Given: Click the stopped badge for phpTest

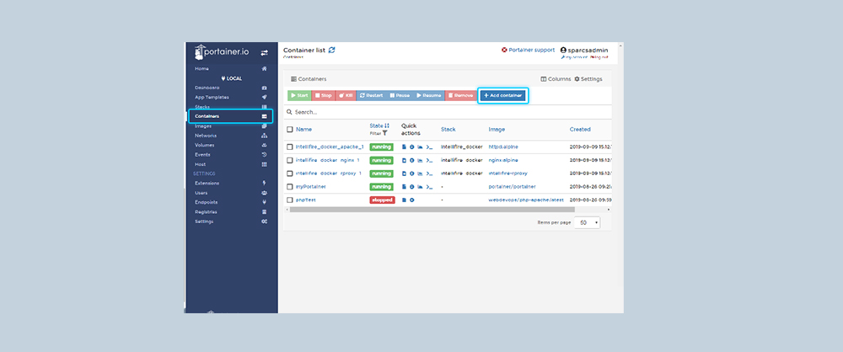Looking at the screenshot, I should [x=382, y=200].
